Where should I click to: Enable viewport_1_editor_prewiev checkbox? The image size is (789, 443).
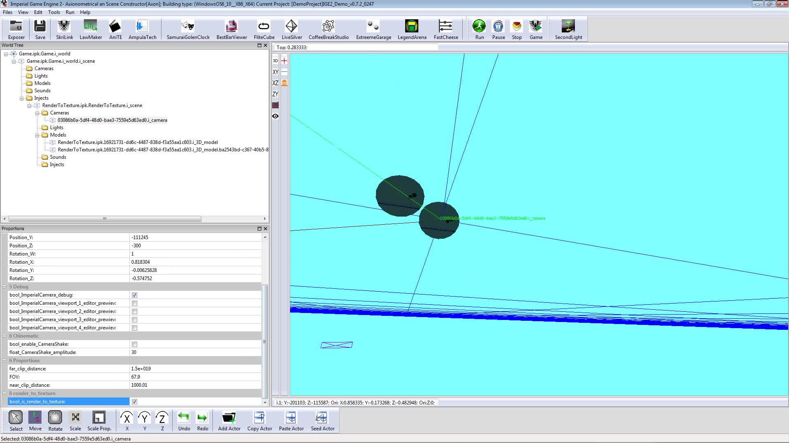(x=134, y=303)
